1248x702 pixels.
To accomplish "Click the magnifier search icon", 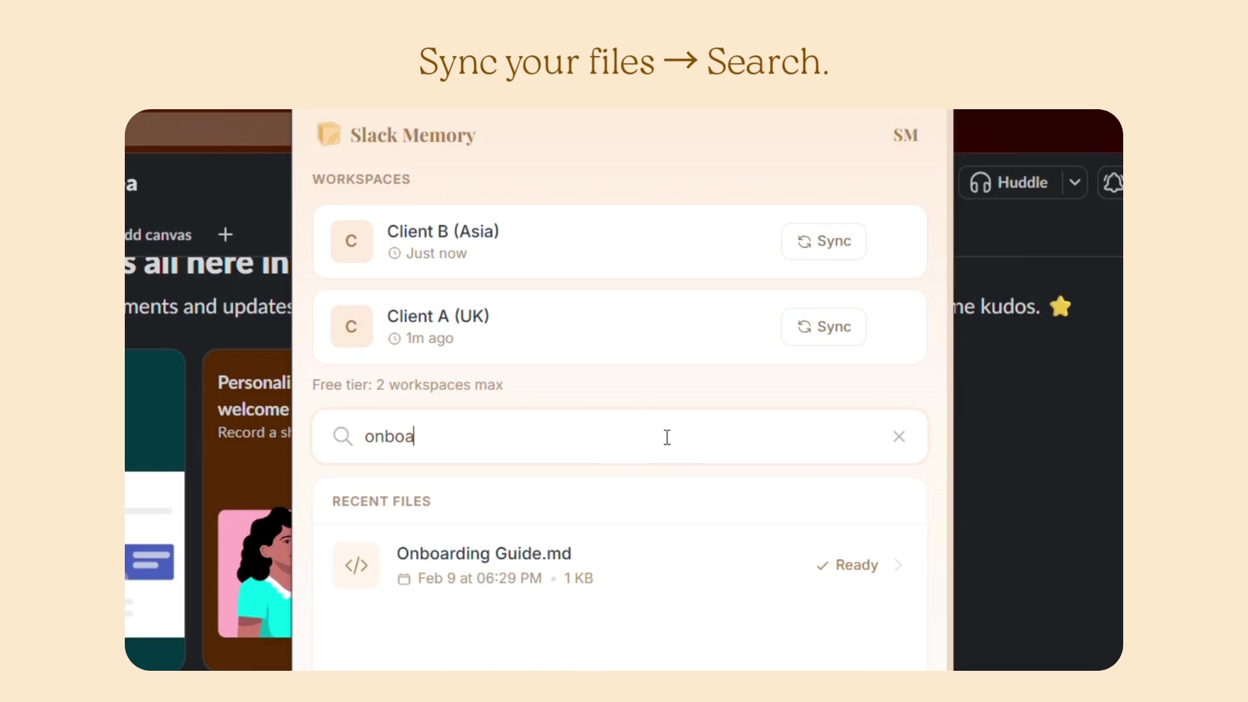I will click(343, 436).
